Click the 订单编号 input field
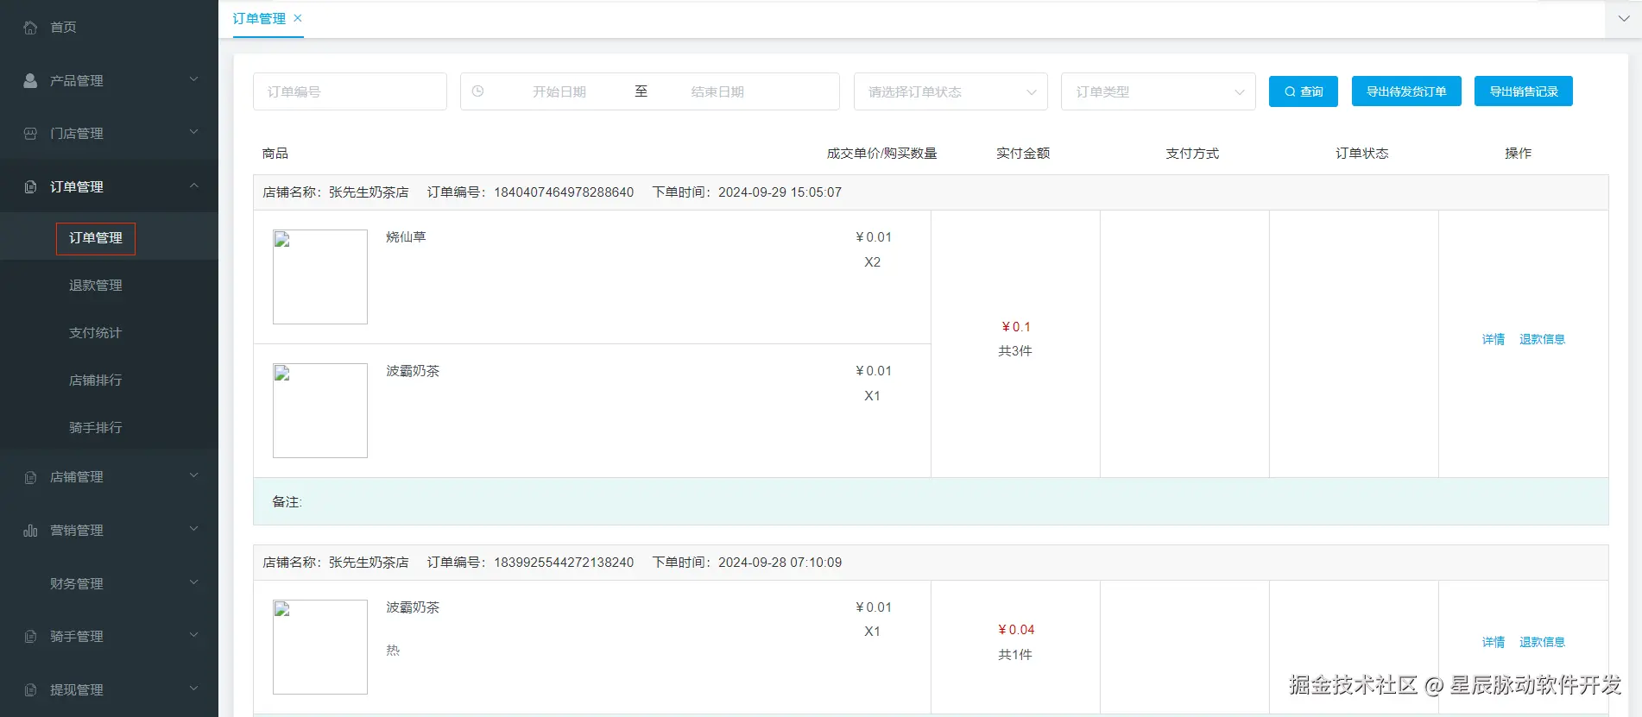This screenshot has height=717, width=1642. [x=350, y=91]
